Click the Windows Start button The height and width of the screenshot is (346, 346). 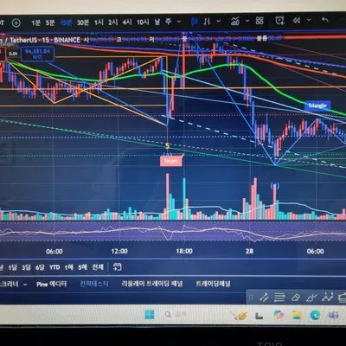coord(150,314)
